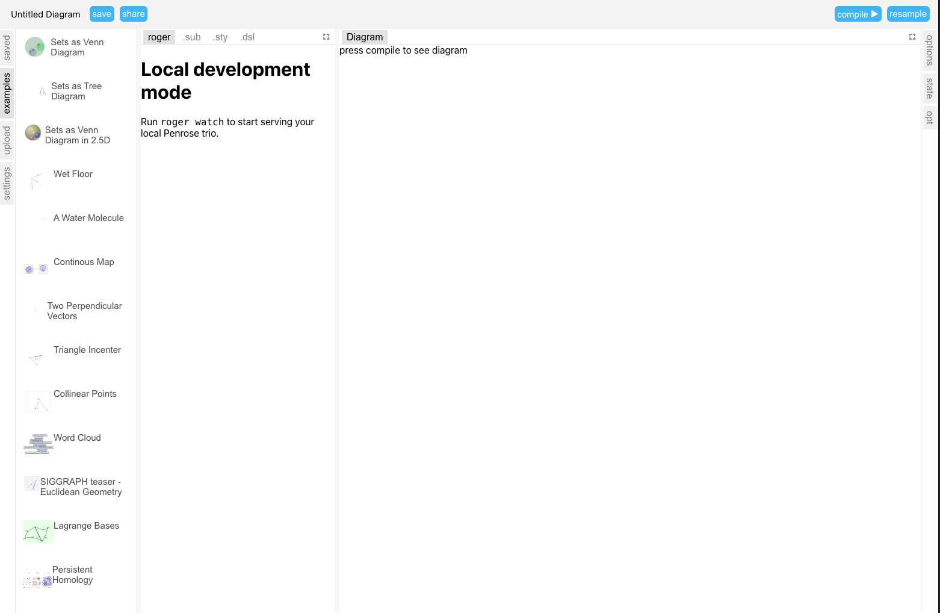
Task: Select the Lagrange Bases example icon
Action: (x=38, y=532)
